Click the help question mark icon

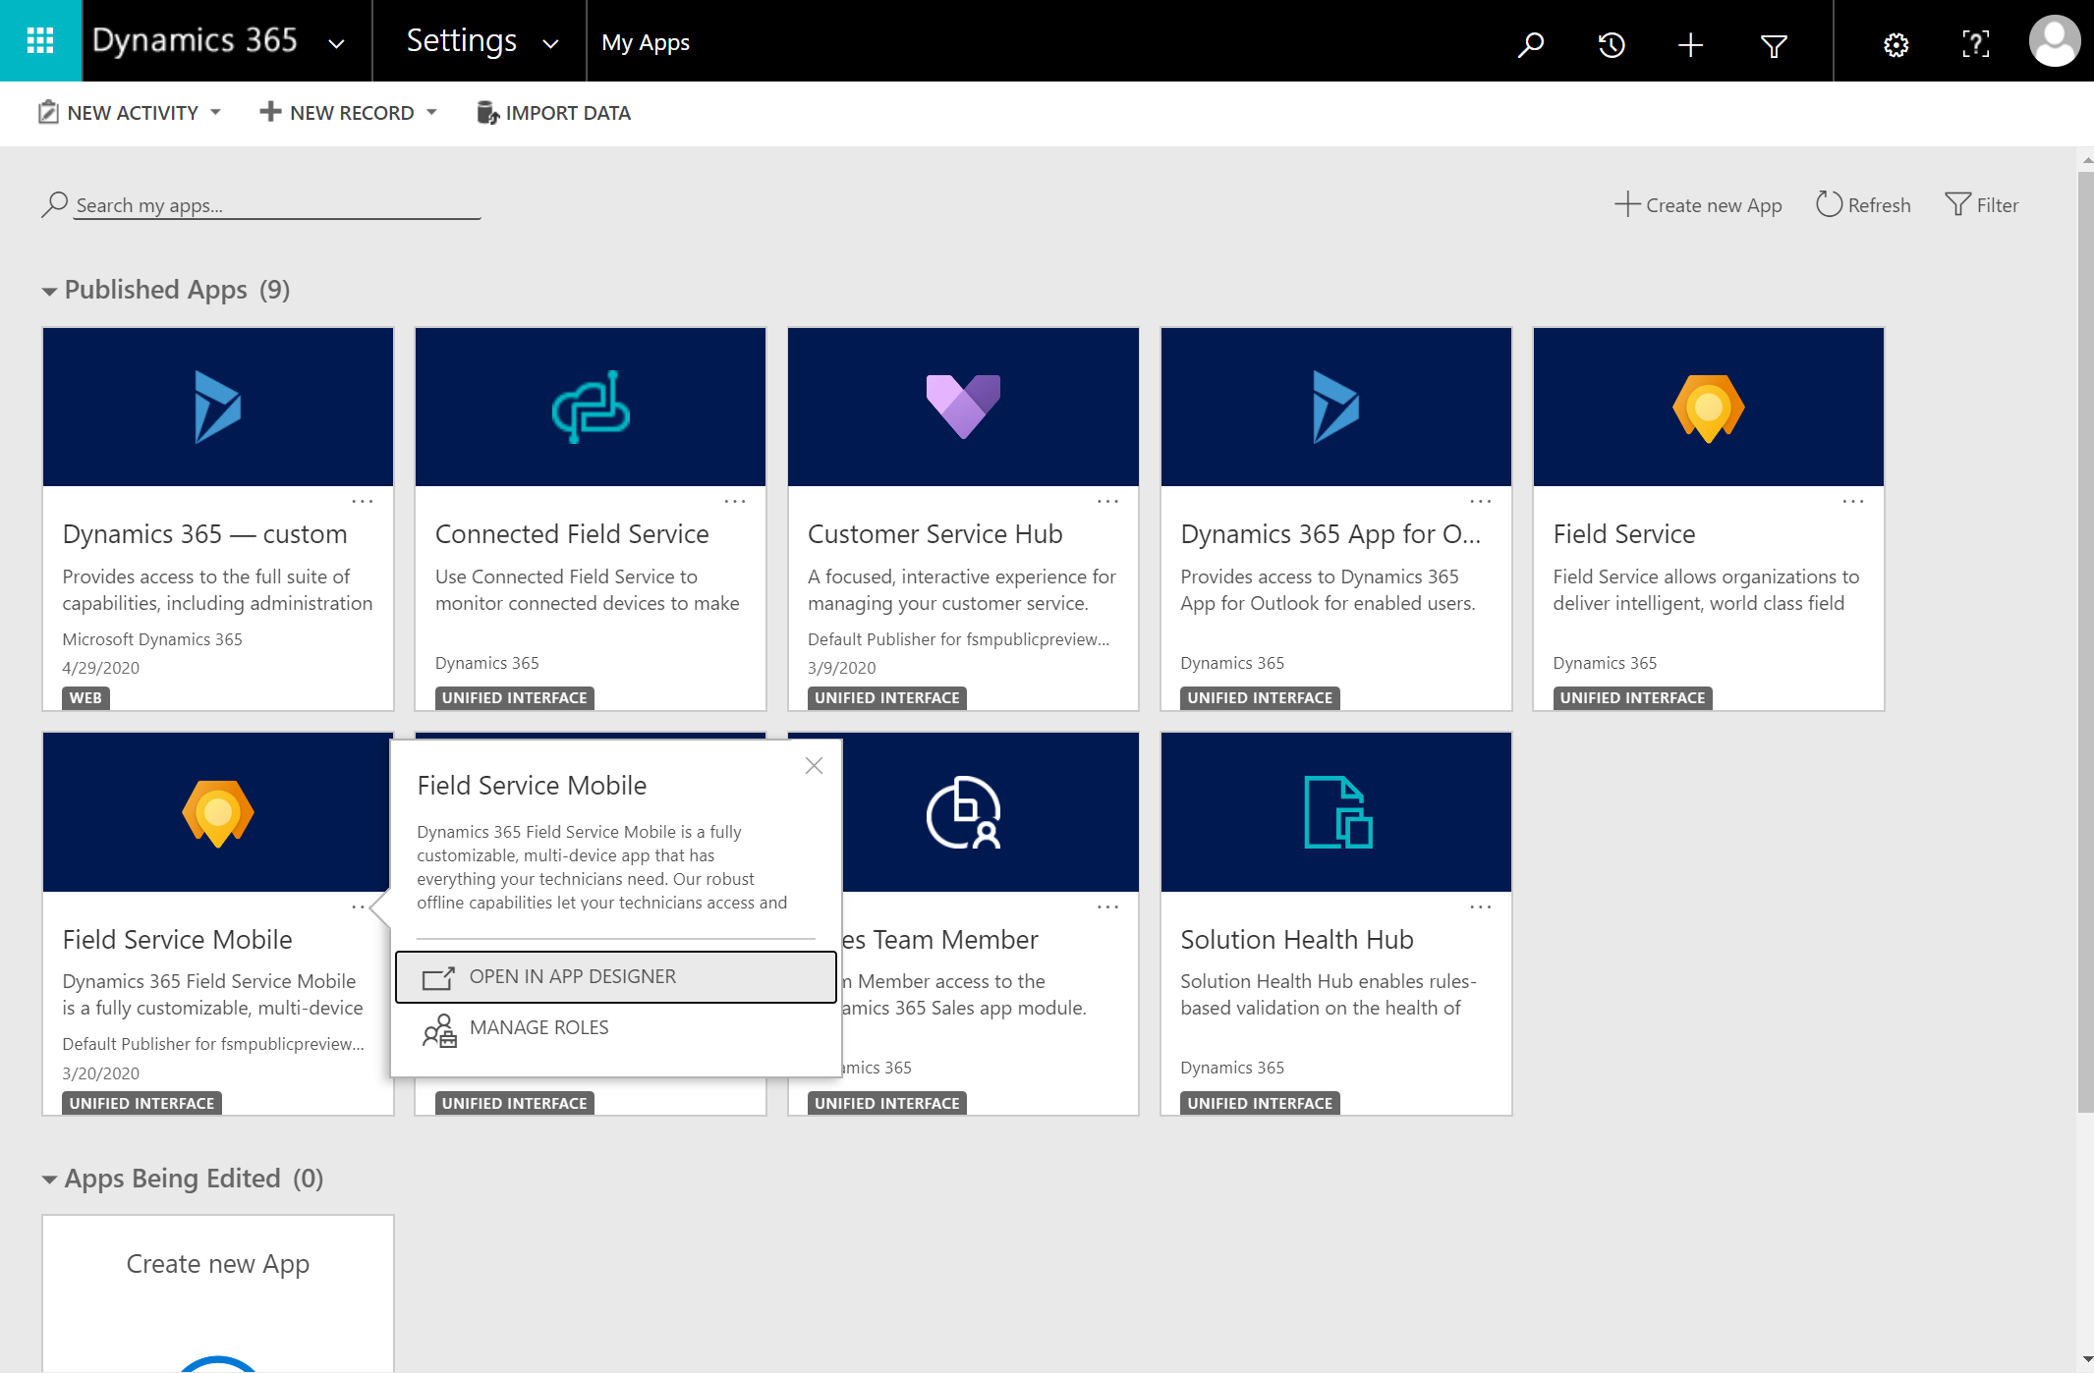click(1976, 43)
